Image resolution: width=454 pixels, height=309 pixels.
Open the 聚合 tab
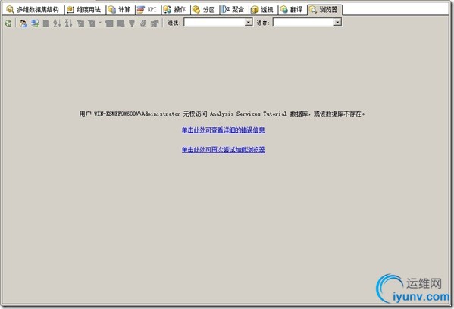pyautogui.click(x=233, y=10)
